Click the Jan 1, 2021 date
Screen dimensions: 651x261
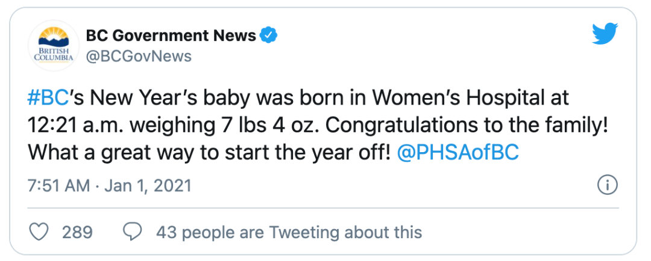[148, 185]
